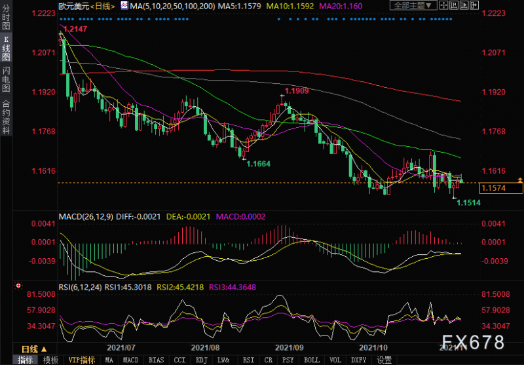The height and width of the screenshot is (365, 524).
Task: Open the 欧元美元 <日线> period dropdown
Action: (x=88, y=6)
